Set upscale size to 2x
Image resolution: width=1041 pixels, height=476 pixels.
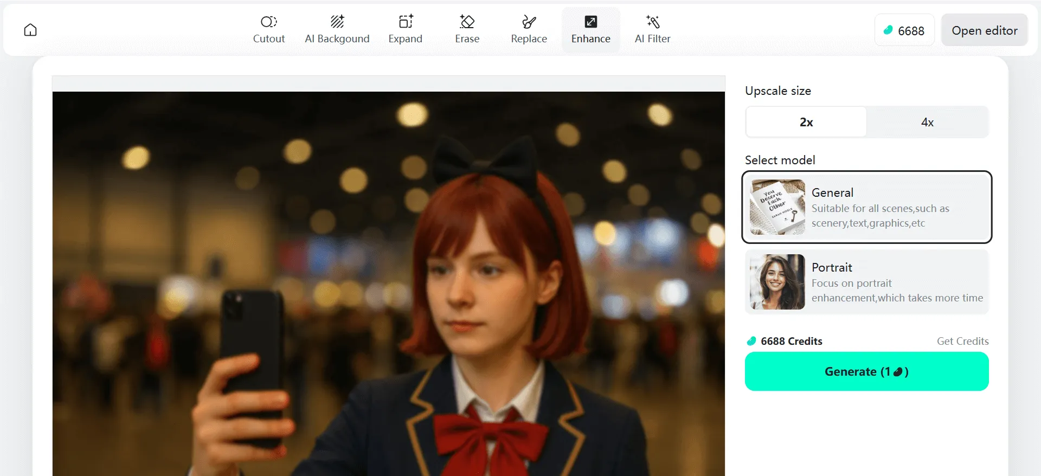(x=806, y=122)
